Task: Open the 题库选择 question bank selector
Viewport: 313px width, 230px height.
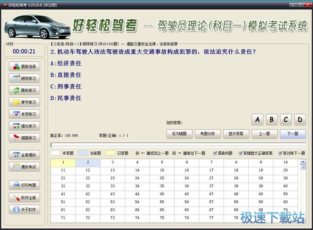Action: click(25, 66)
